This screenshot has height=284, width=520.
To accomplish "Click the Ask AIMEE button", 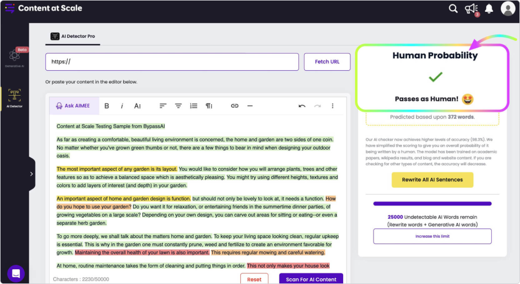I will click(73, 106).
